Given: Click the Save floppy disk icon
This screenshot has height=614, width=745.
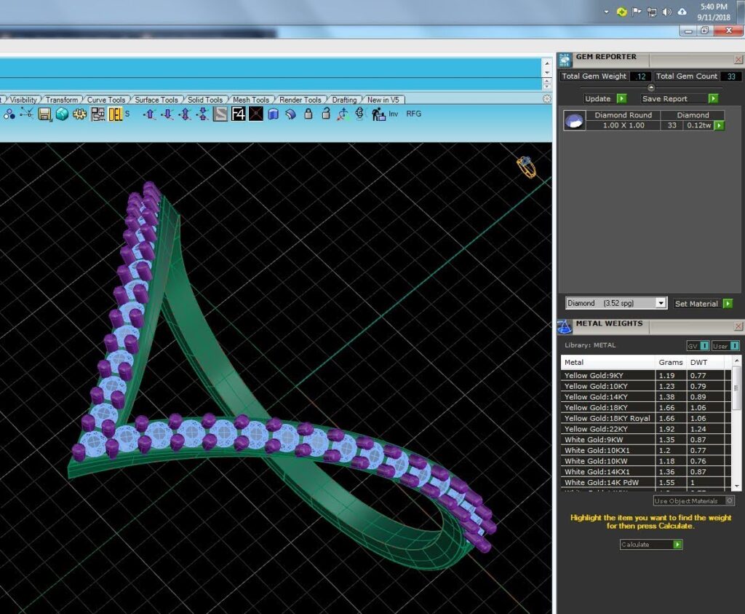Looking at the screenshot, I should 44,114.
